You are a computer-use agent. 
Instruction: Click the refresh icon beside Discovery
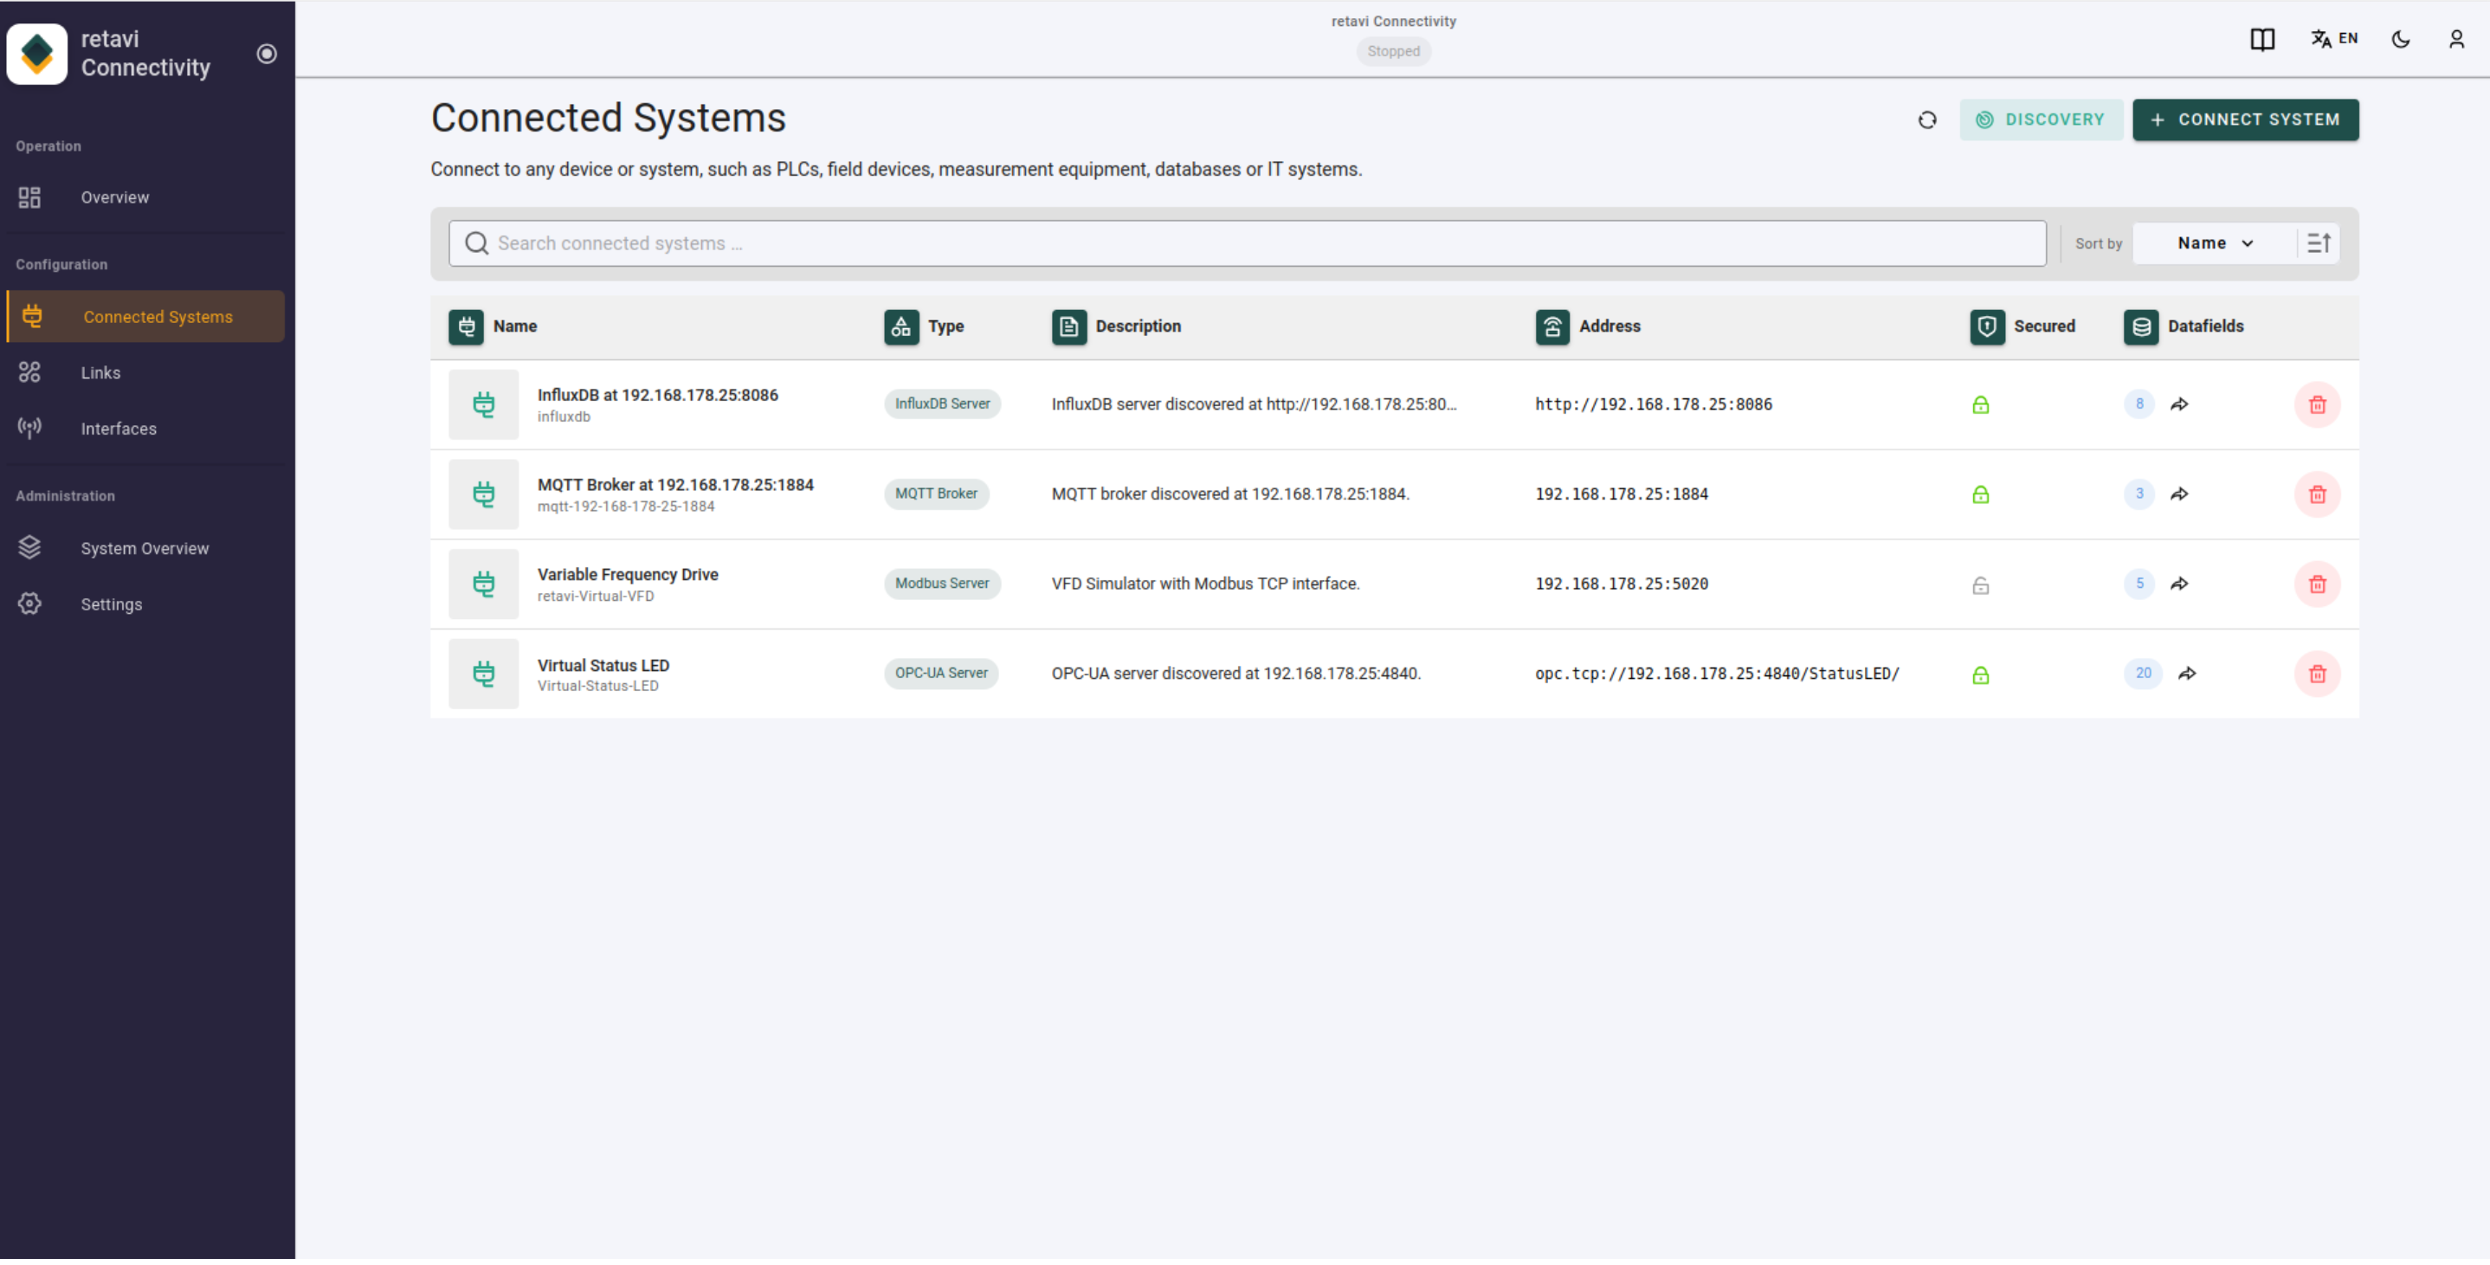1926,119
